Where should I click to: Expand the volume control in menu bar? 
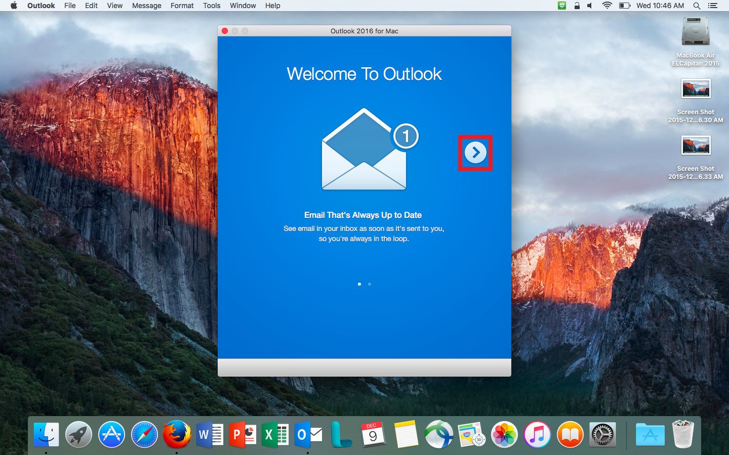tap(590, 6)
